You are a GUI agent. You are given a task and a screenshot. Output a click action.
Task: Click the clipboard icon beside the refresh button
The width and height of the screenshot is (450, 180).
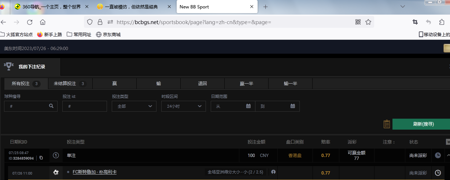[386, 124]
